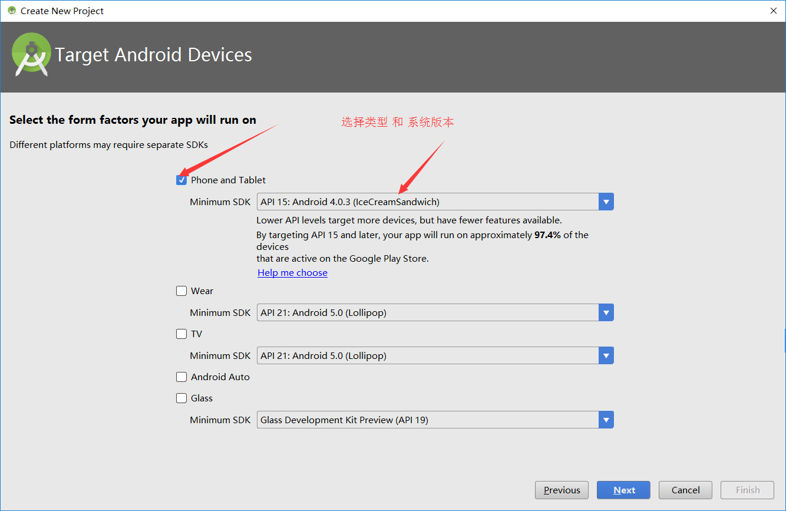Screen dimensions: 786x511
Task: Uncheck the Phone and Tablet checkbox
Action: [181, 180]
